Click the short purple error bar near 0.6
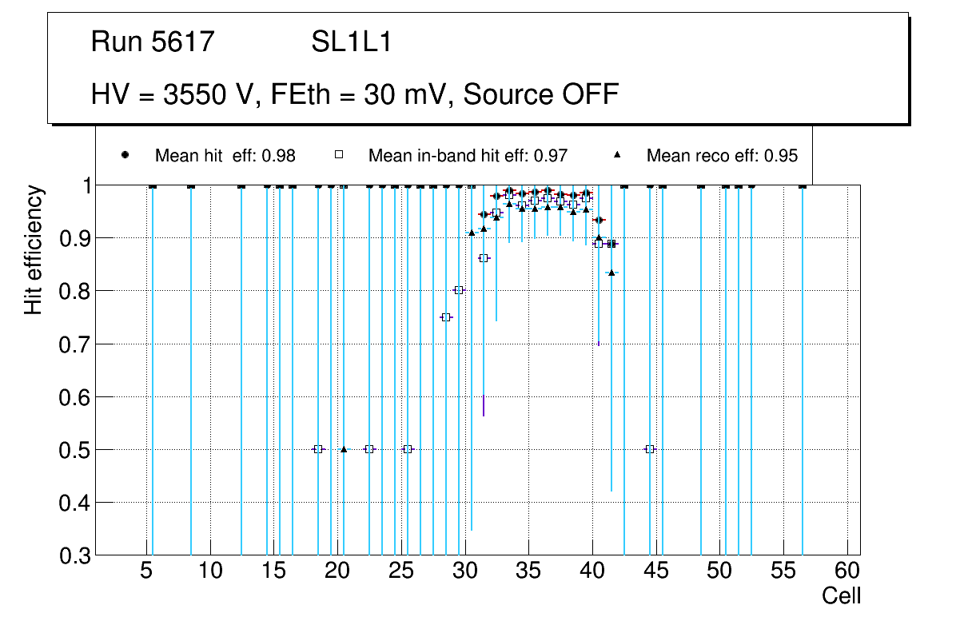The image size is (956, 617). (x=484, y=405)
